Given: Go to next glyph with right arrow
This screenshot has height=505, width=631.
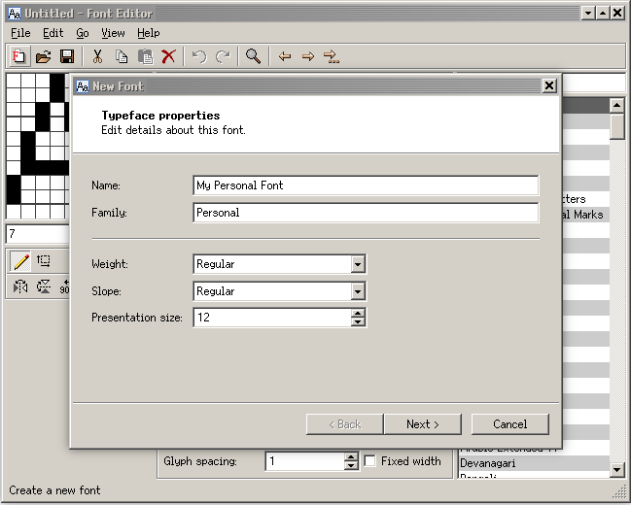Looking at the screenshot, I should 308,56.
